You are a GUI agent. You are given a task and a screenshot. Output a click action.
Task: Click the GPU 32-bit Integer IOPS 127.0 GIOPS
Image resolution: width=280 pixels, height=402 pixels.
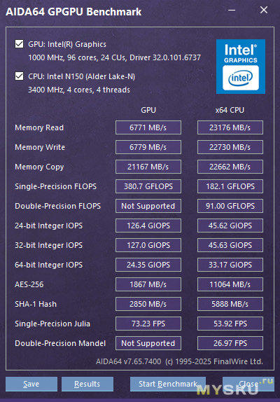coord(148,245)
